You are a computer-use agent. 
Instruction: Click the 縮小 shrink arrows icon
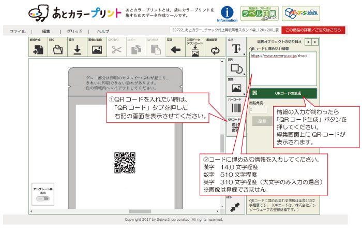tap(235, 206)
